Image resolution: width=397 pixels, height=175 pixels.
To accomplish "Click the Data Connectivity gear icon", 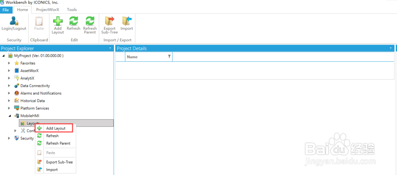I will (x=17, y=86).
